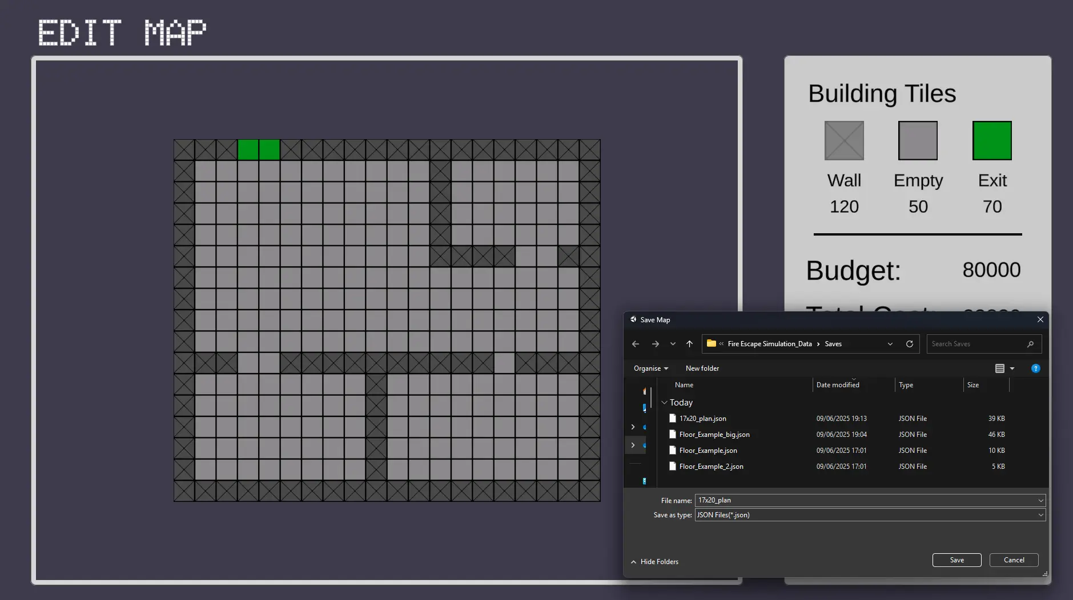Viewport: 1073px width, 600px height.
Task: Select the Empty building tile
Action: pyautogui.click(x=918, y=140)
